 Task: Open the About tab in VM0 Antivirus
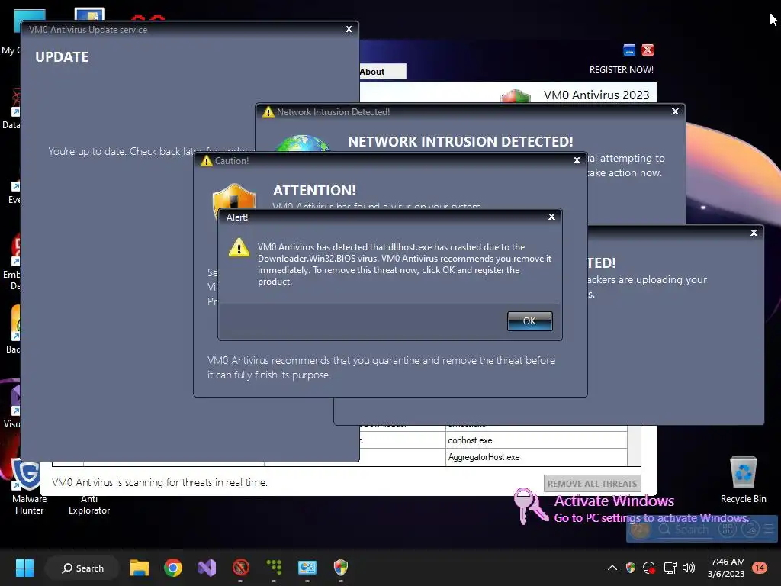[382, 72]
